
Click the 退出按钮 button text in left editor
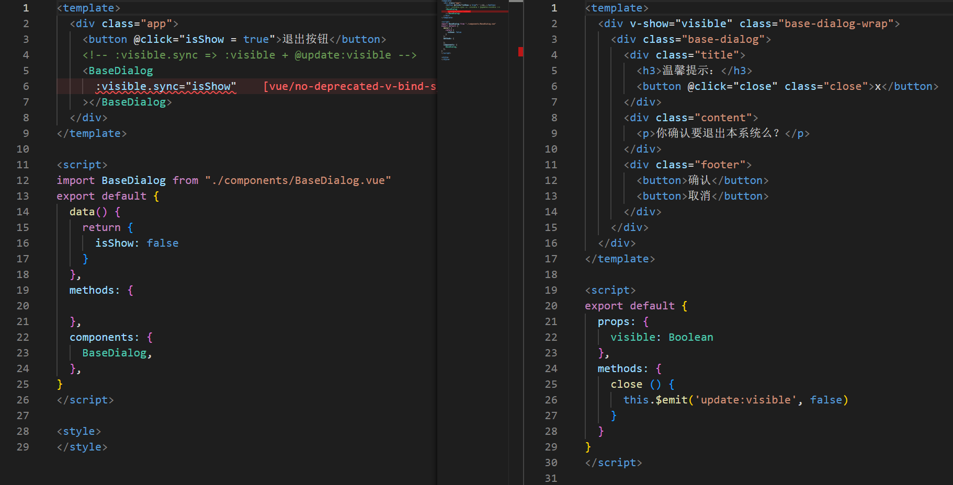pos(305,39)
